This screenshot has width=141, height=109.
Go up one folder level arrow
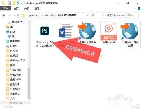click(18, 16)
